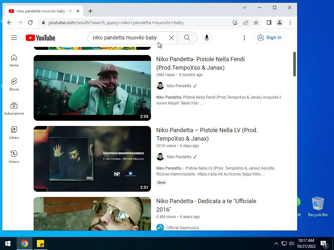Click title Pistole Nella LV
The height and width of the screenshot is (250, 334).
pos(207,134)
